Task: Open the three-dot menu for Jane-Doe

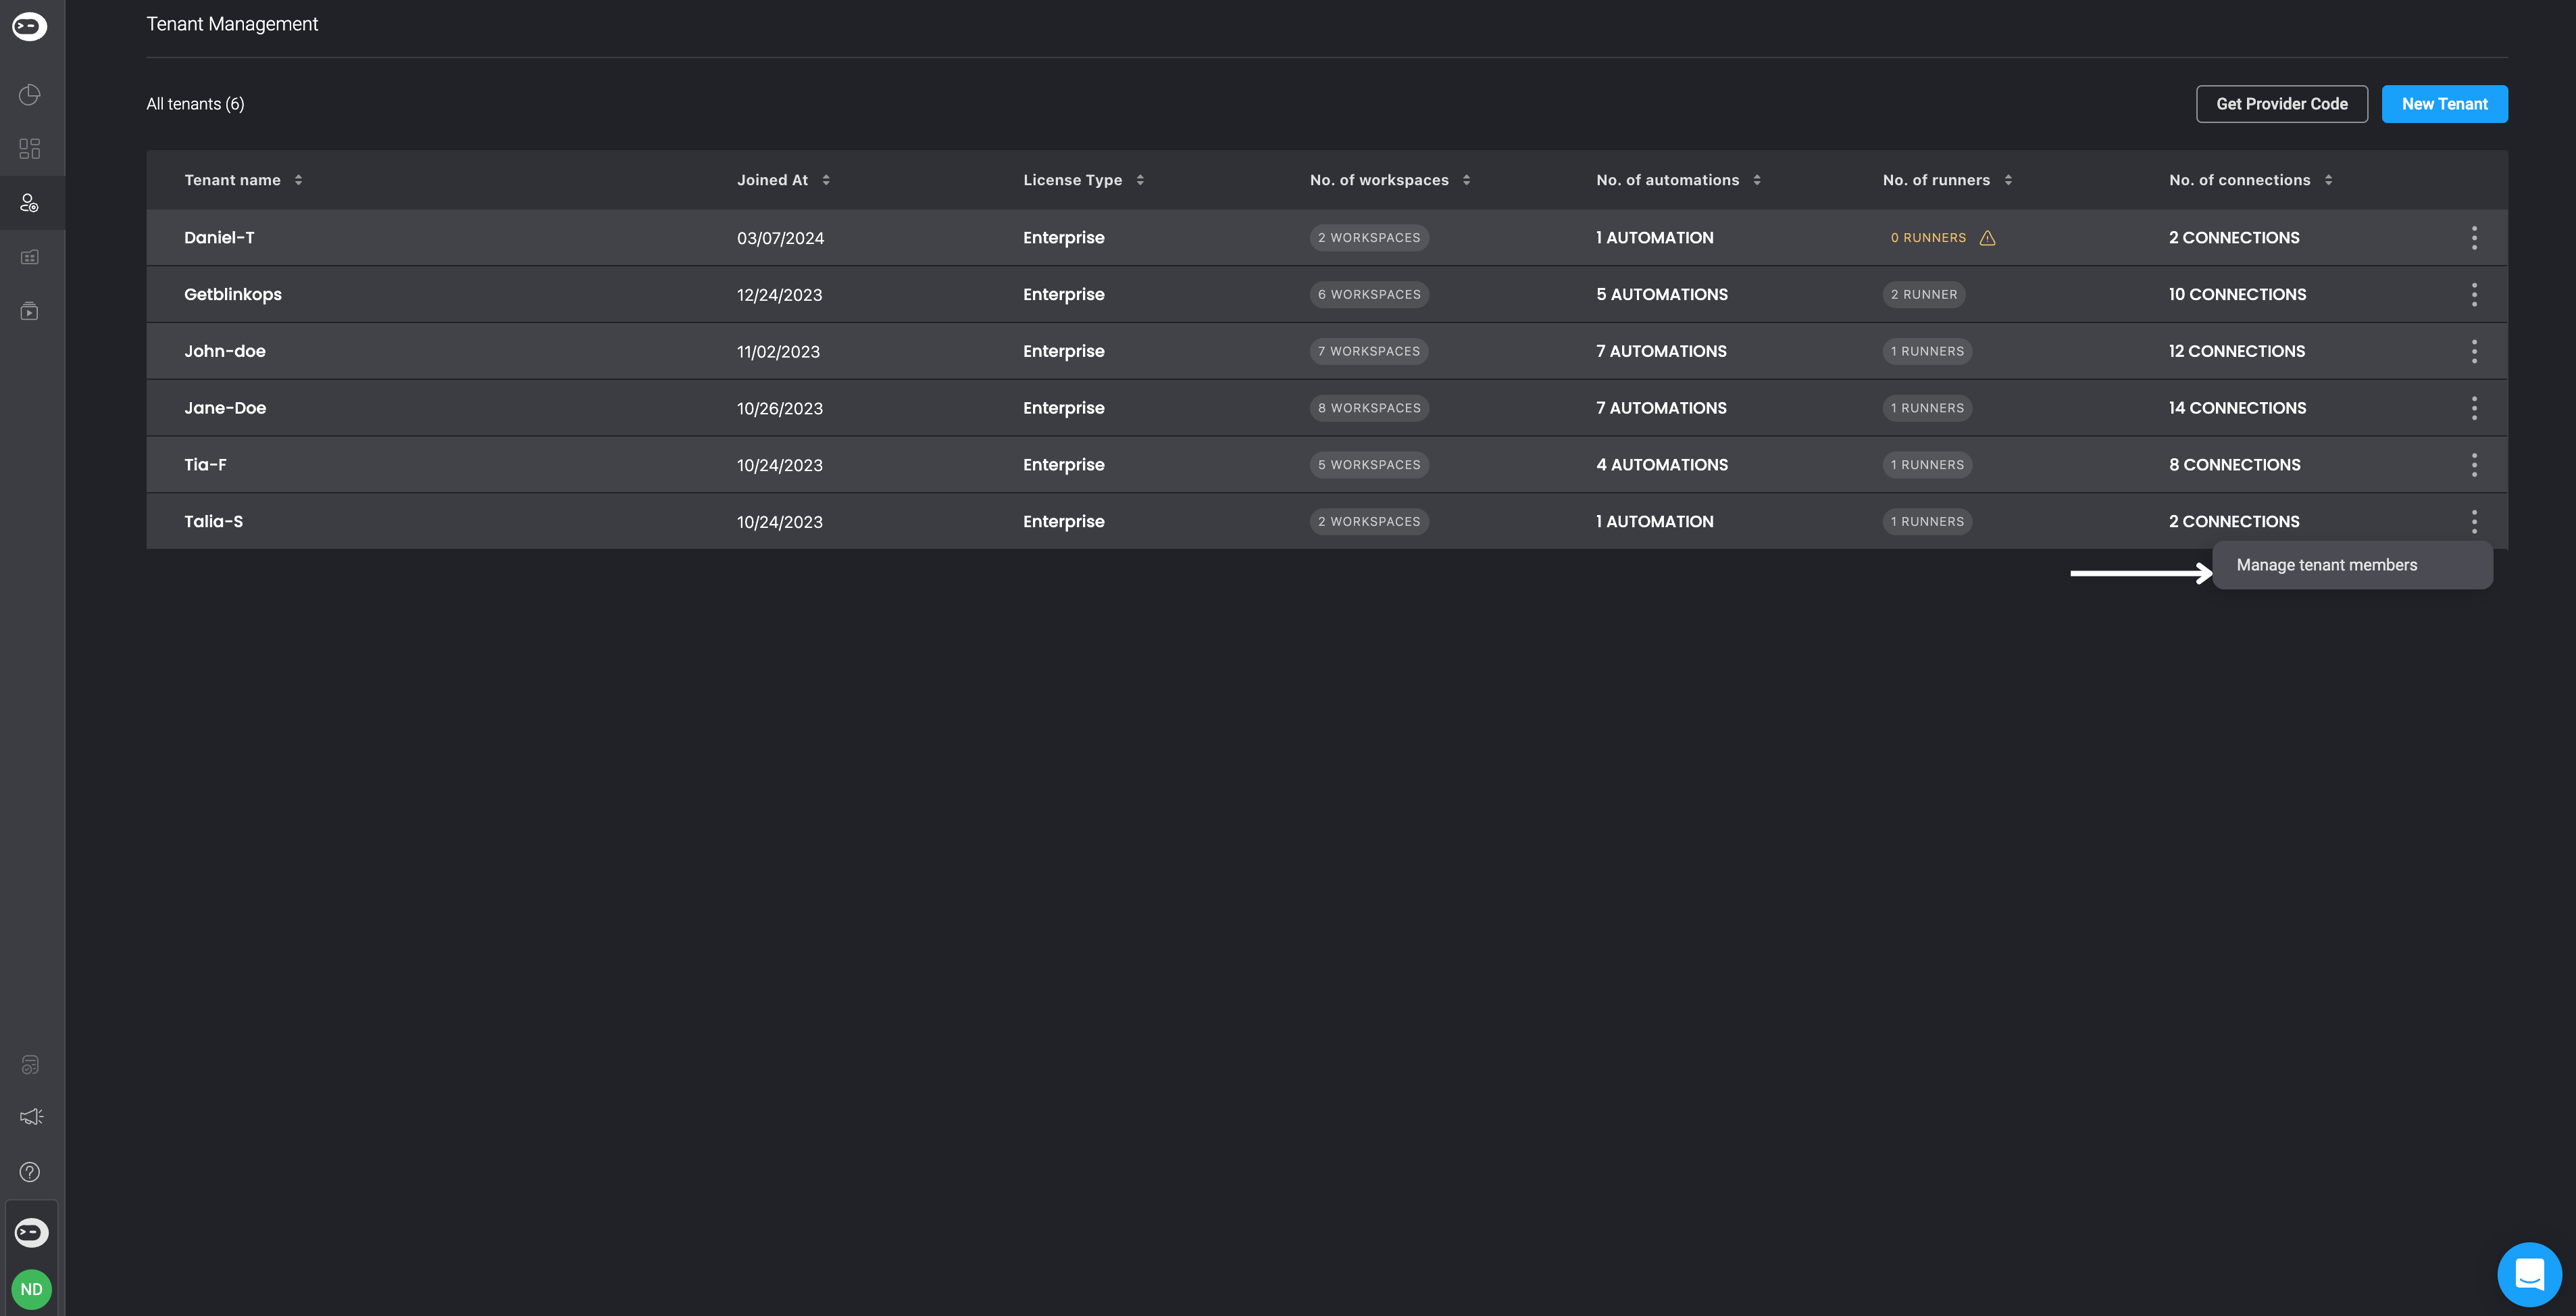Action: 2474,408
